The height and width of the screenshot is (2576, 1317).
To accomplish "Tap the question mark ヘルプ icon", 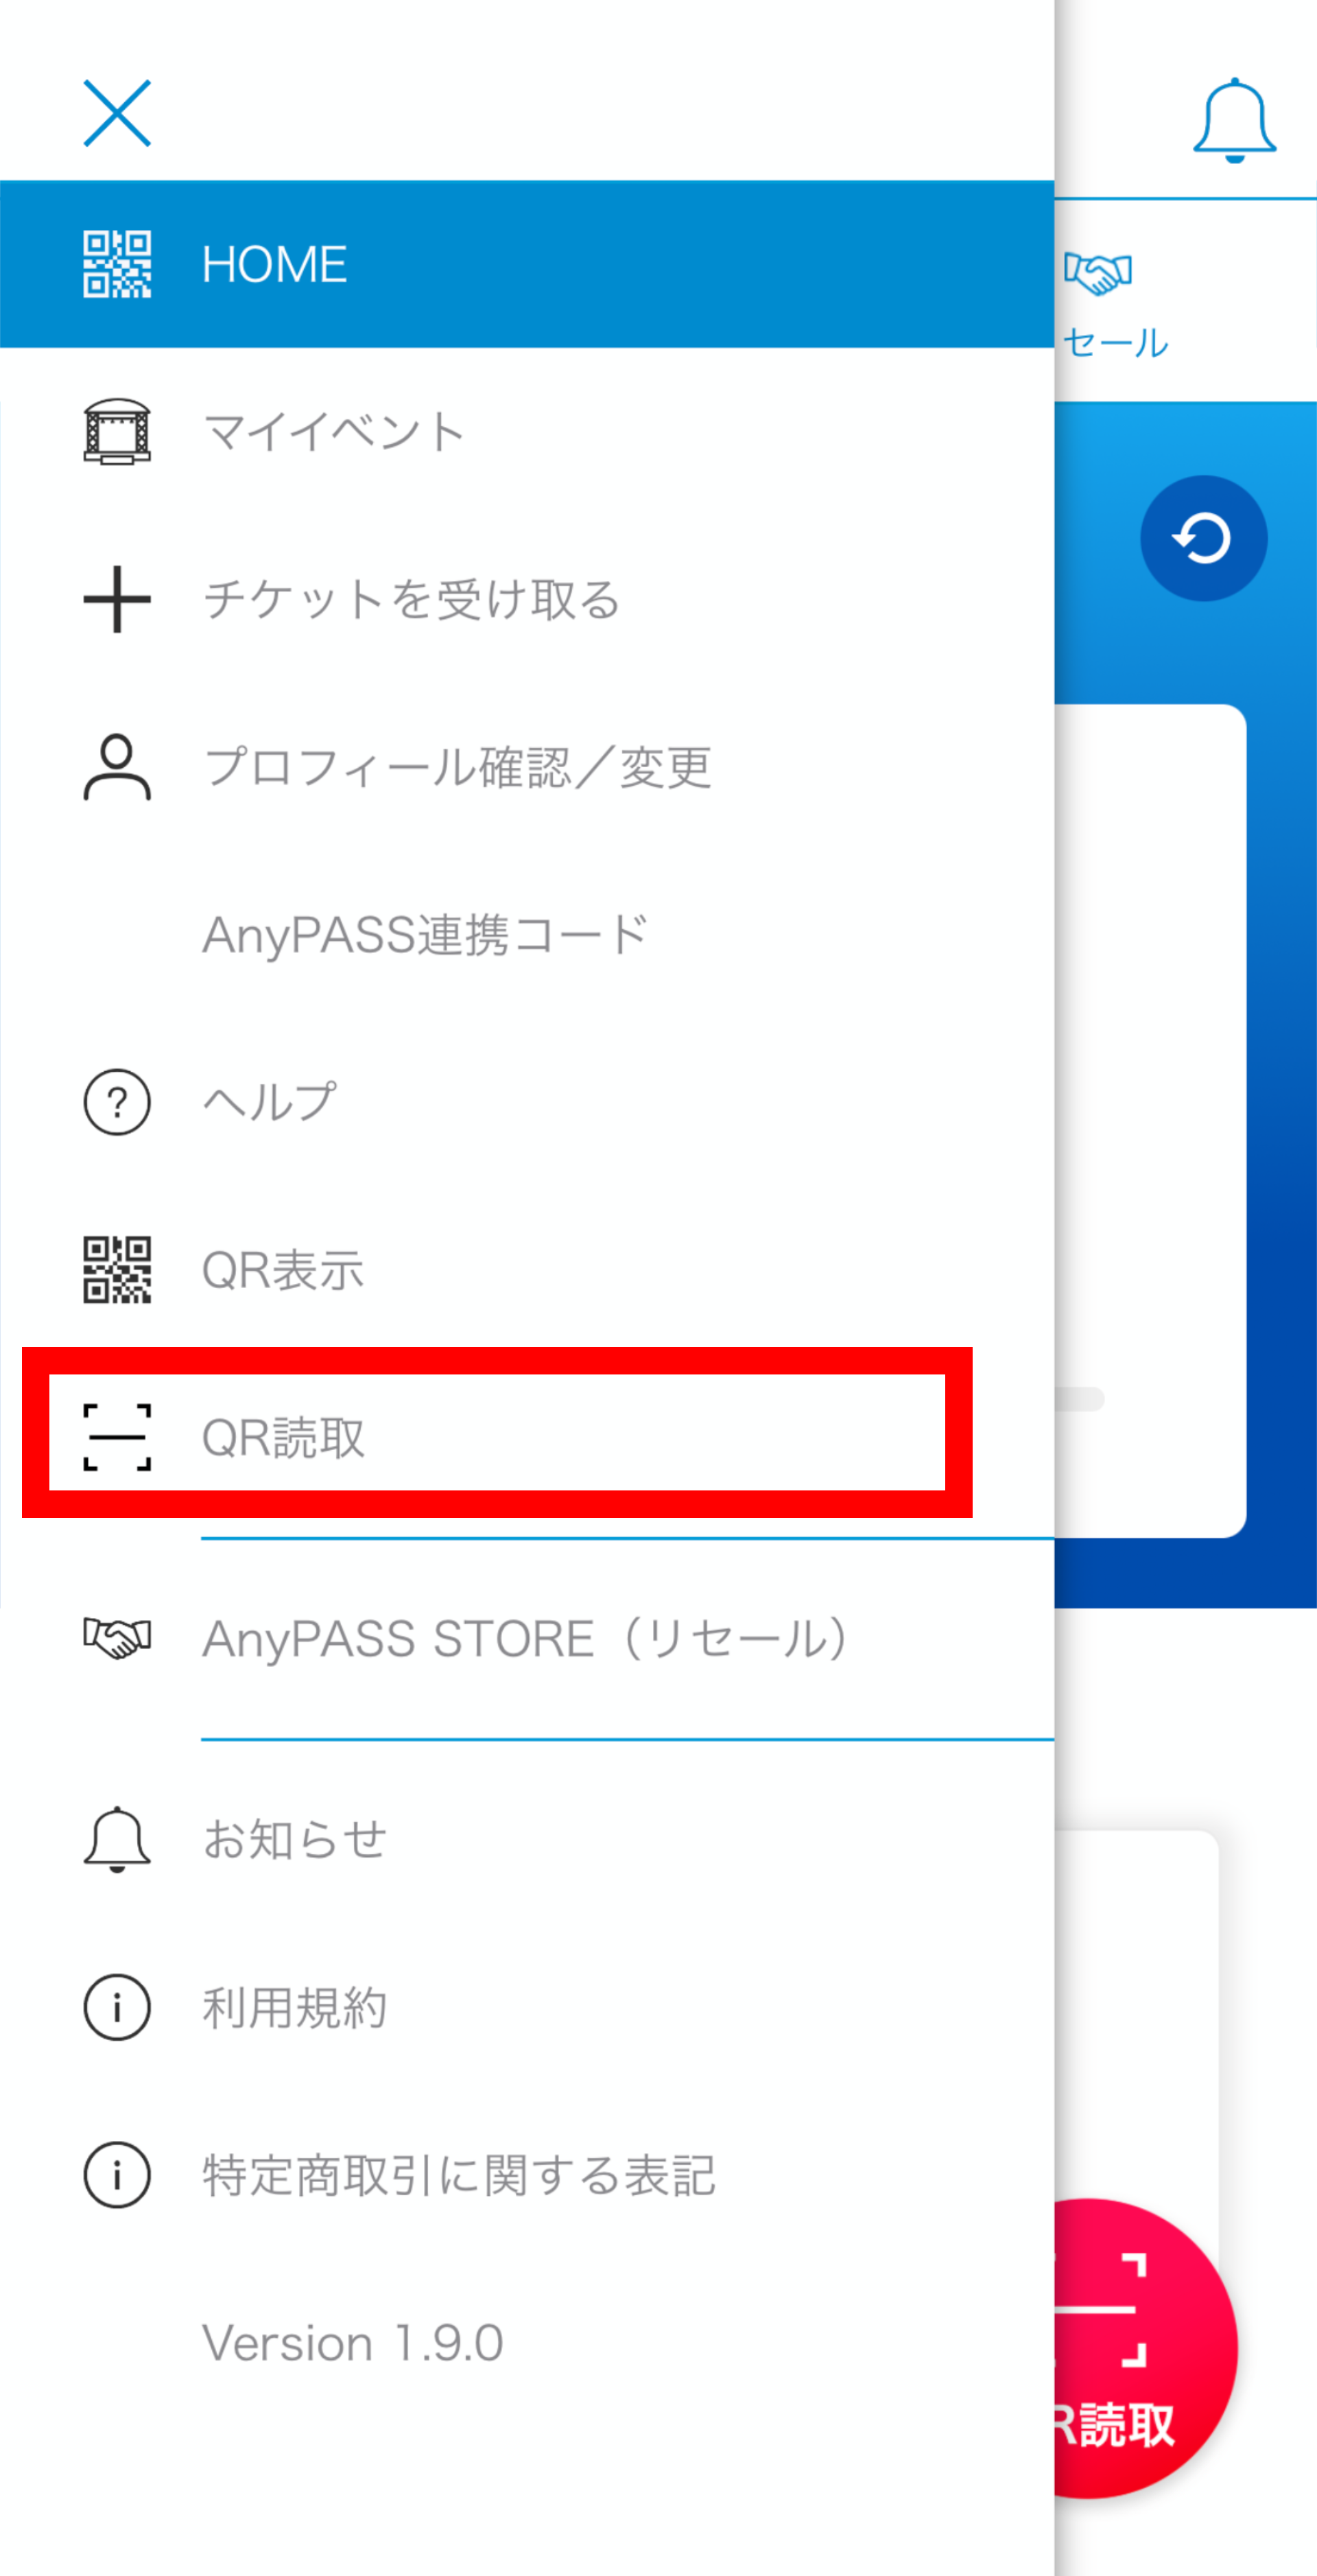I will tap(117, 1102).
